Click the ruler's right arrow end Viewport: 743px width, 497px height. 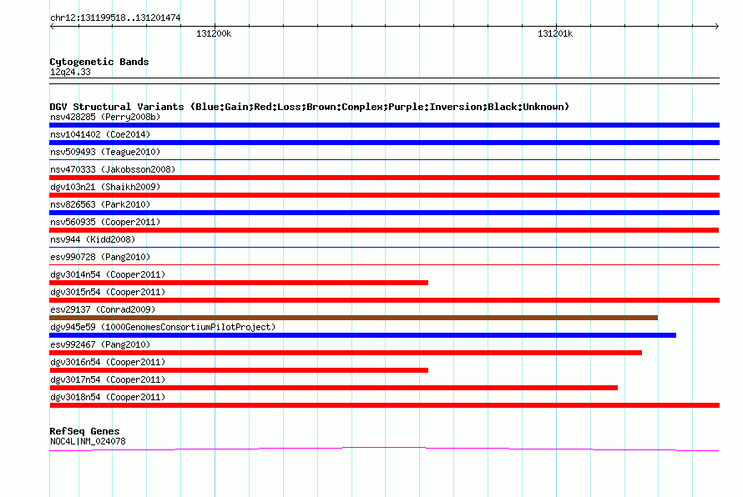pos(717,26)
